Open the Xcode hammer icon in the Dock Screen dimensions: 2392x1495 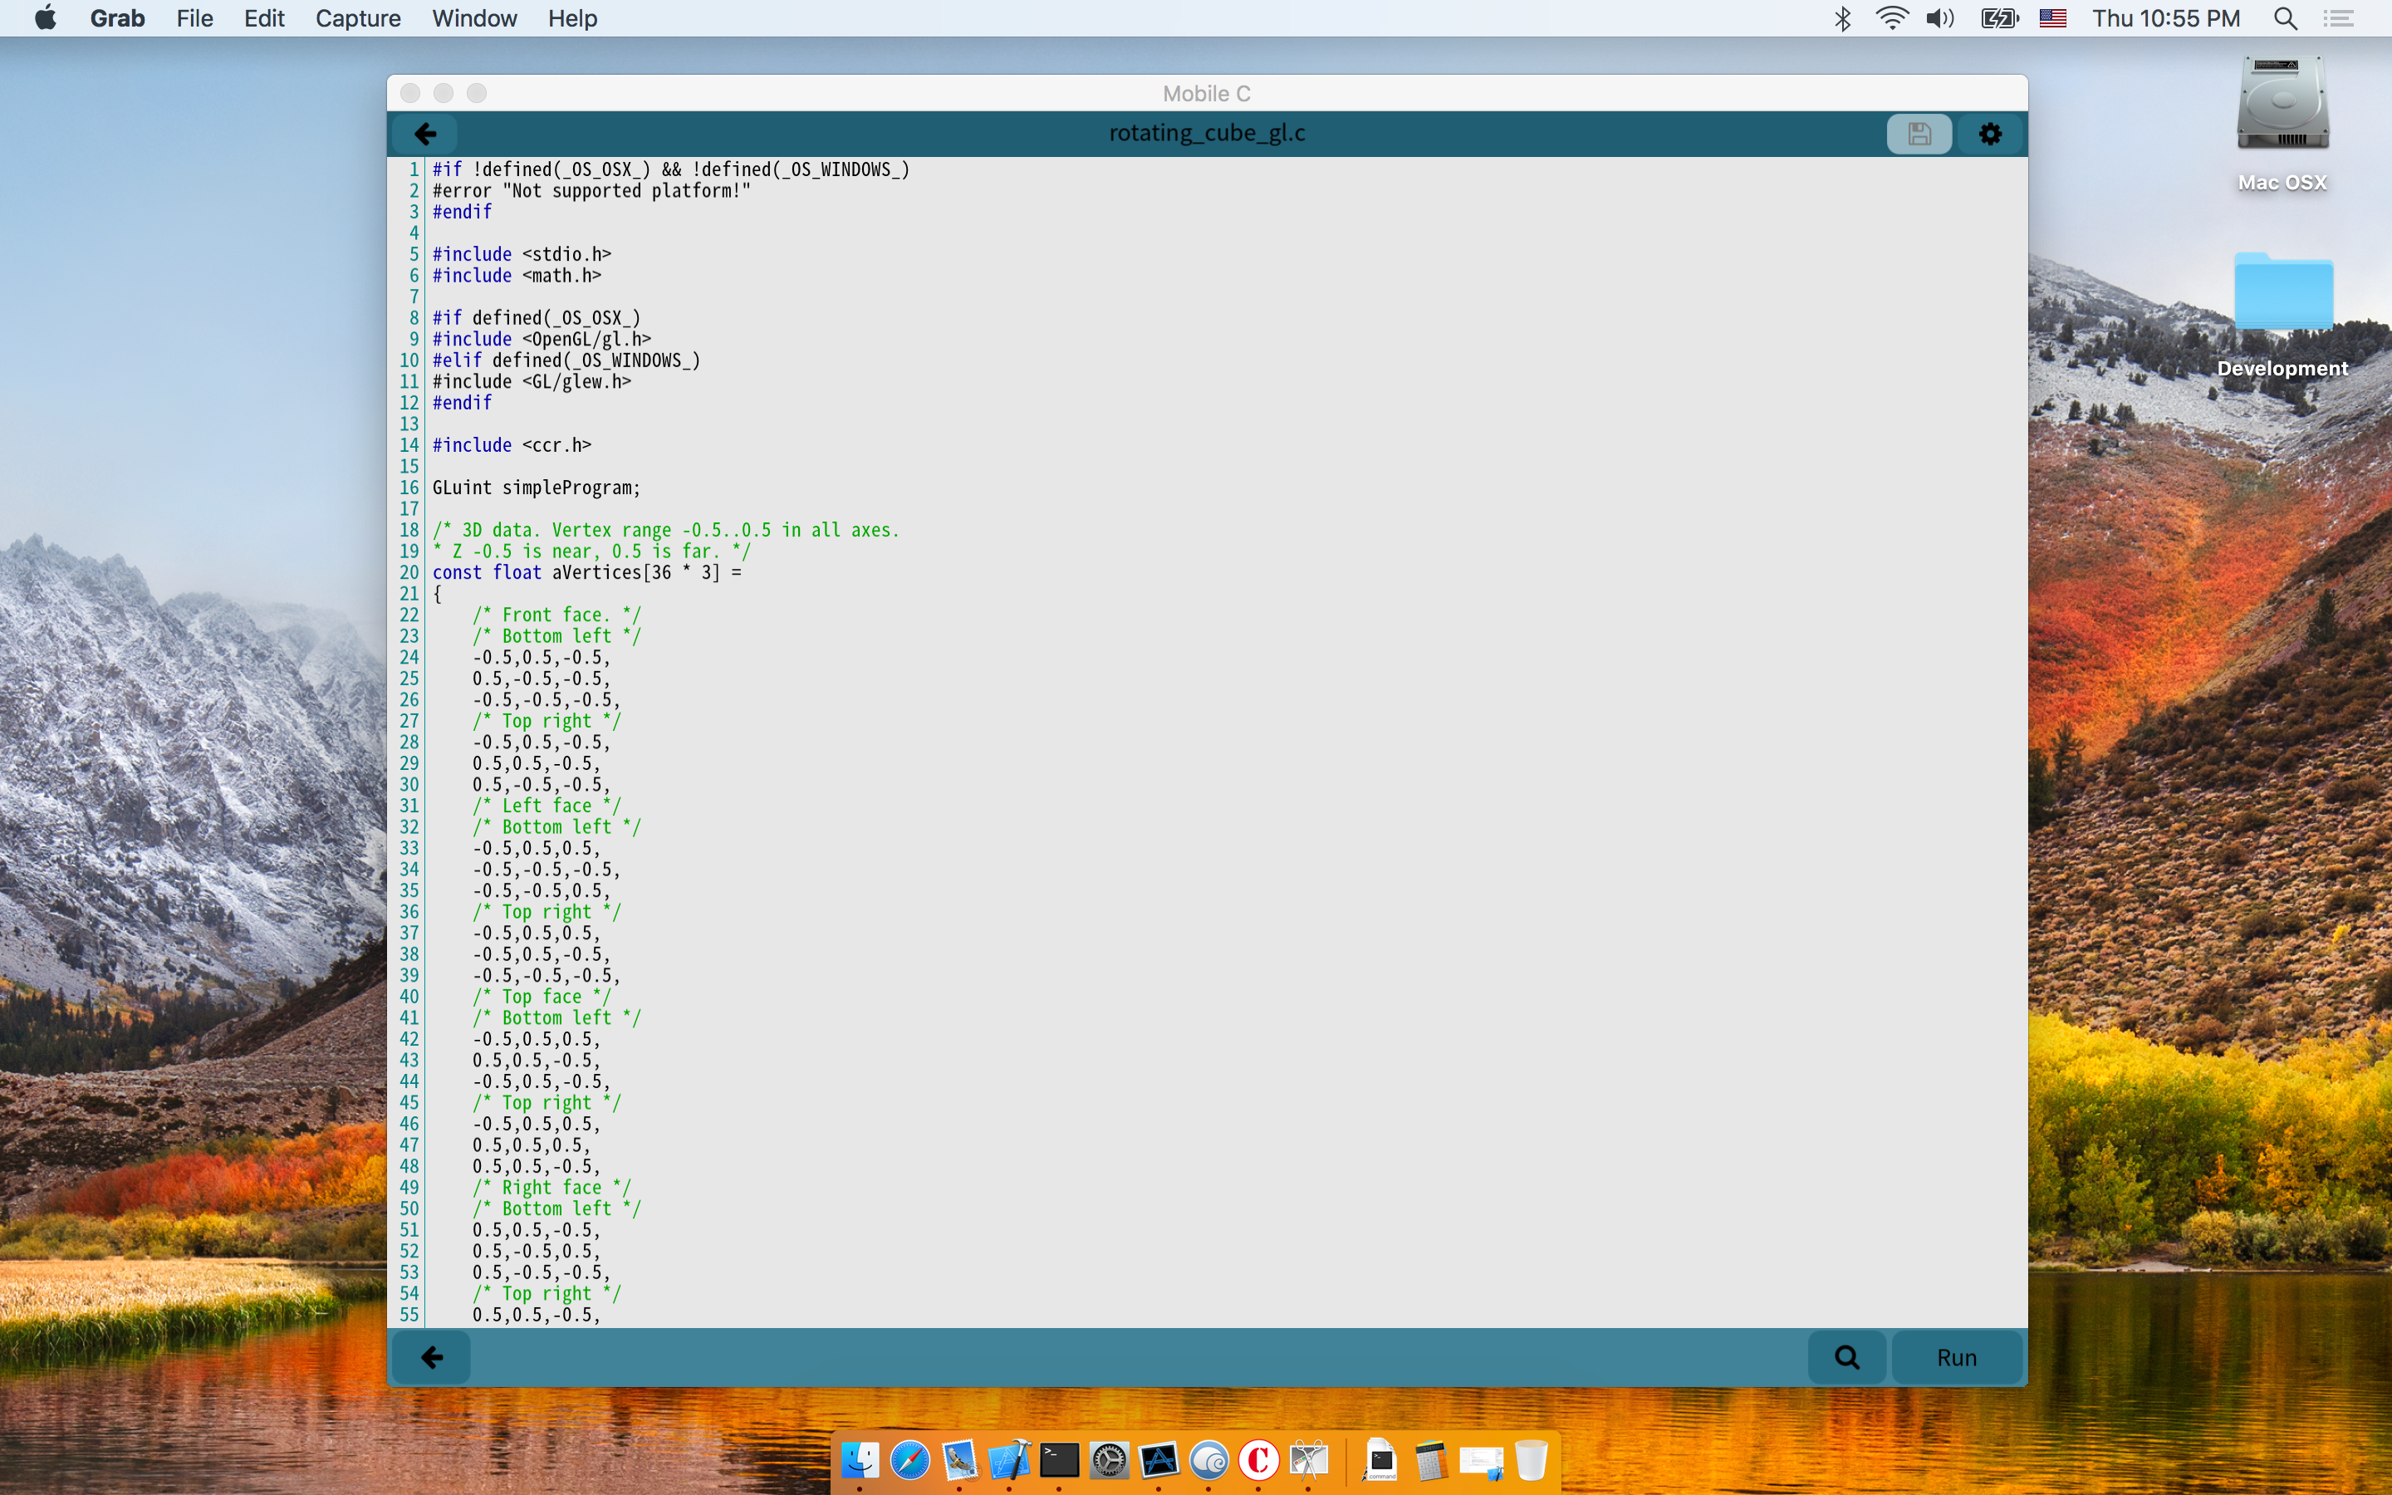[1009, 1459]
